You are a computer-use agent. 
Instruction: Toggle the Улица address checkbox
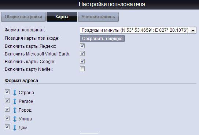(7, 118)
